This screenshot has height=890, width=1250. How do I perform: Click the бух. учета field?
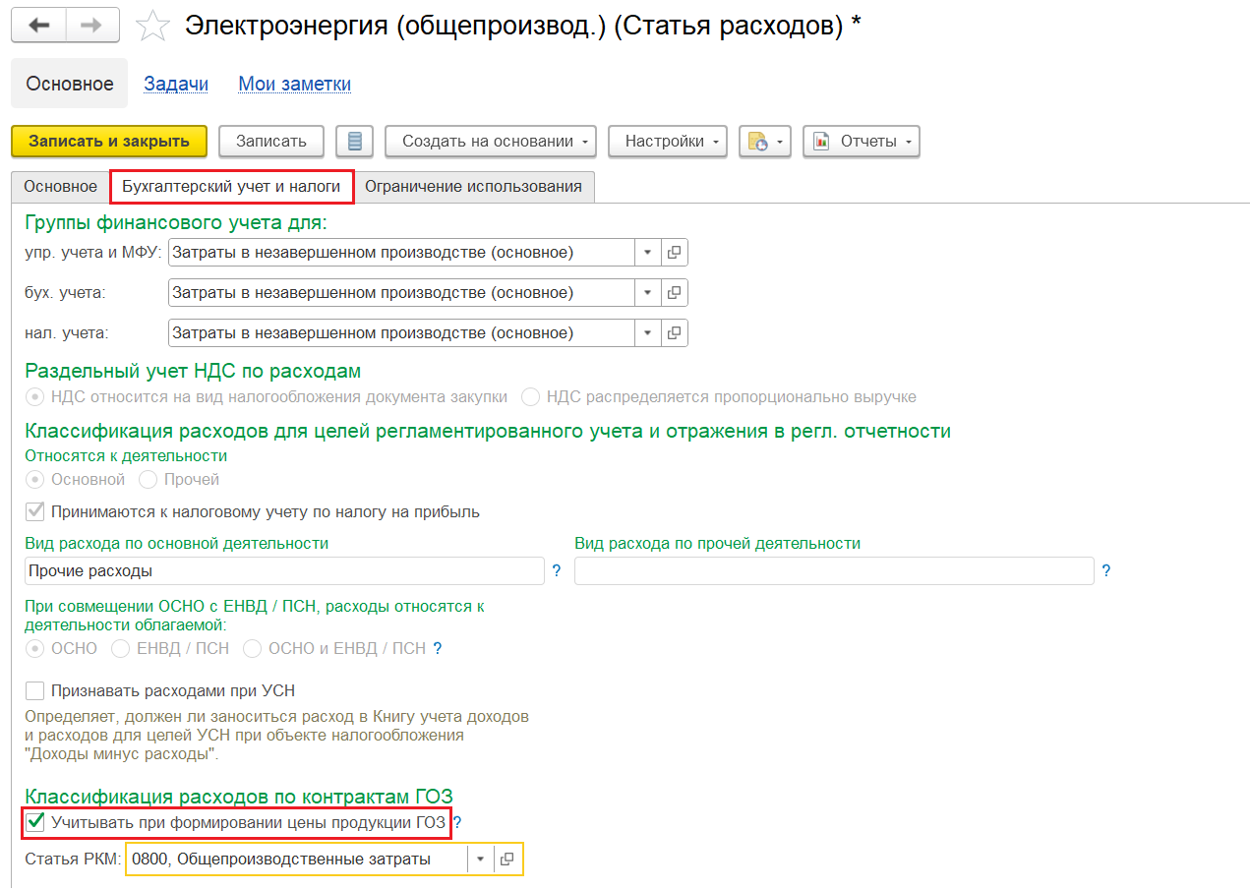pyautogui.click(x=402, y=293)
